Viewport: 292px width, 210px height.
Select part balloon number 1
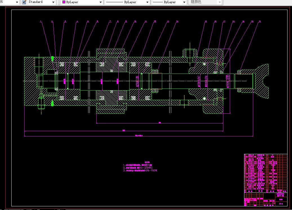click(41, 21)
